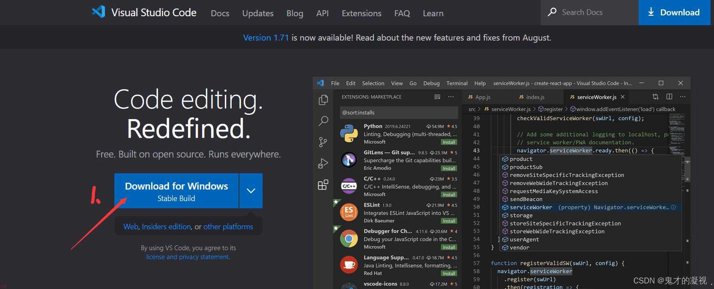714x289 pixels.
Task: Click the ESLint extension icon
Action: [349, 212]
